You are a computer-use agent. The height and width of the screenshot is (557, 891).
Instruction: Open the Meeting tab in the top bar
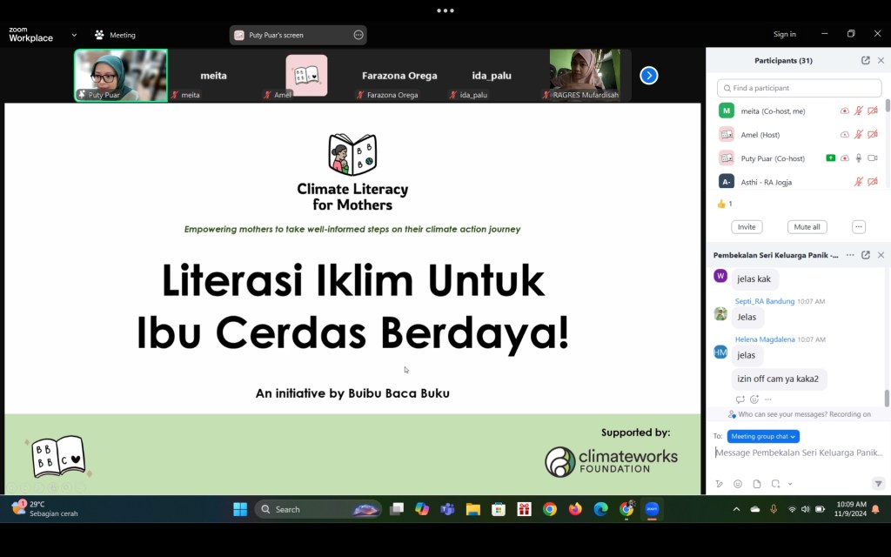click(x=115, y=35)
